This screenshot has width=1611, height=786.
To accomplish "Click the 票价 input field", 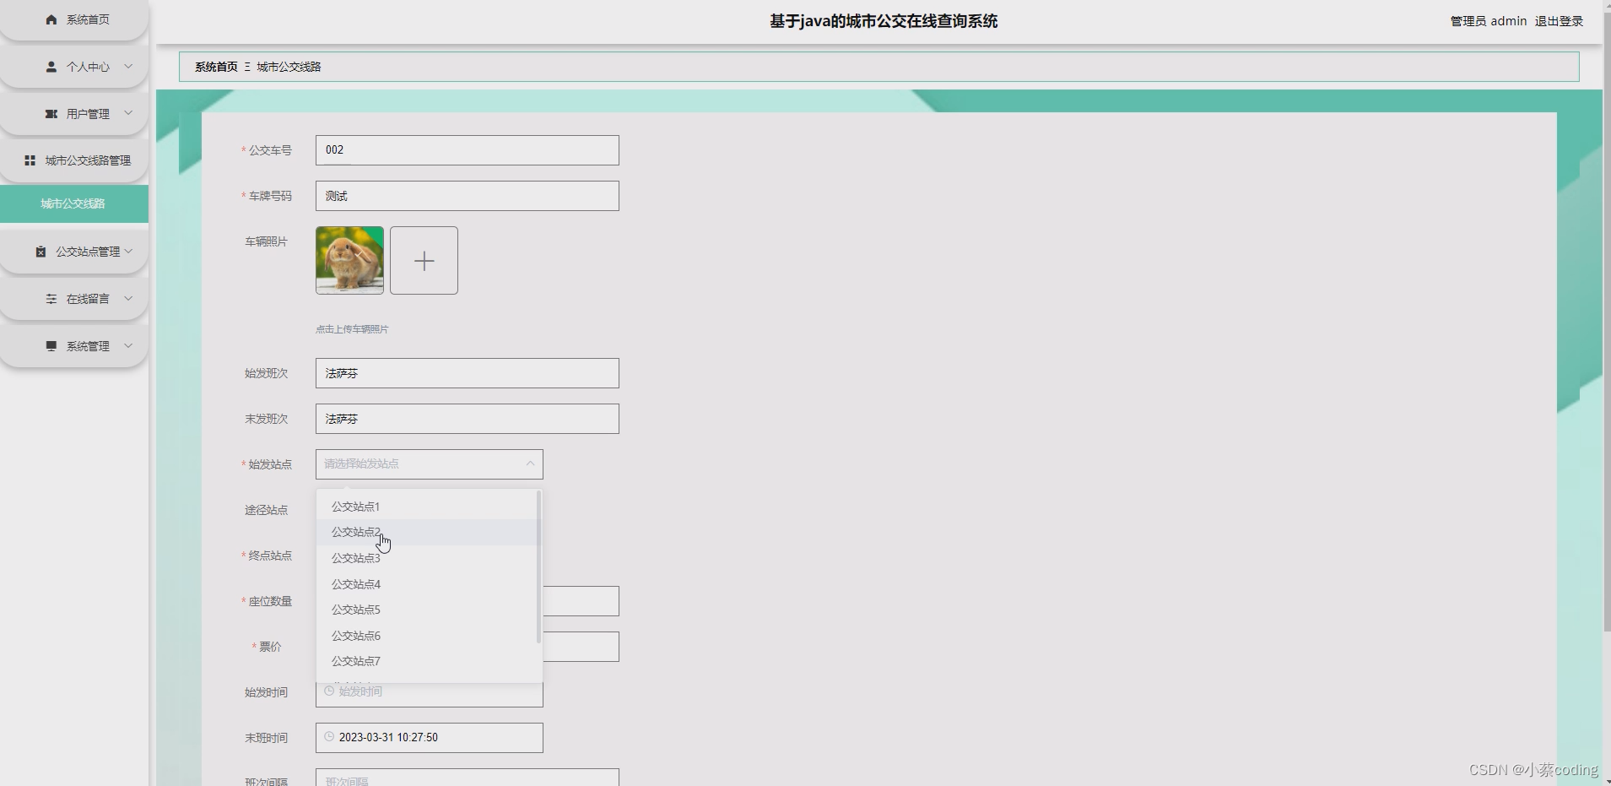I will tap(581, 647).
